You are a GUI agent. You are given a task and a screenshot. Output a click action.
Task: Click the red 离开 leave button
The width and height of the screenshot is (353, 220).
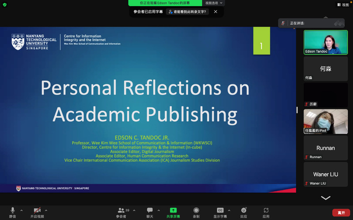coord(341,213)
